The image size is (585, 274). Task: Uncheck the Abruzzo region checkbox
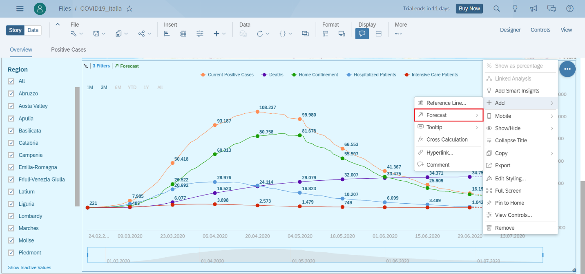(x=11, y=93)
